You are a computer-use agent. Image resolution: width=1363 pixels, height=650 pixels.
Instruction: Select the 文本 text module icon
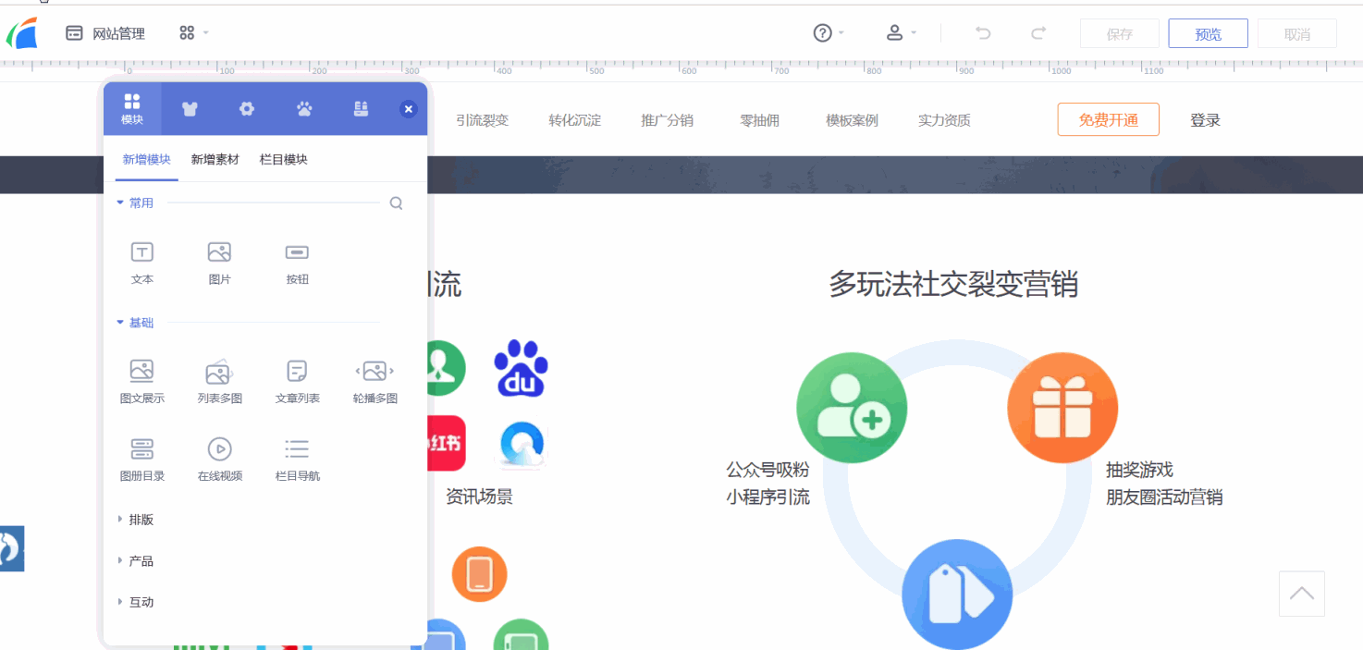141,253
